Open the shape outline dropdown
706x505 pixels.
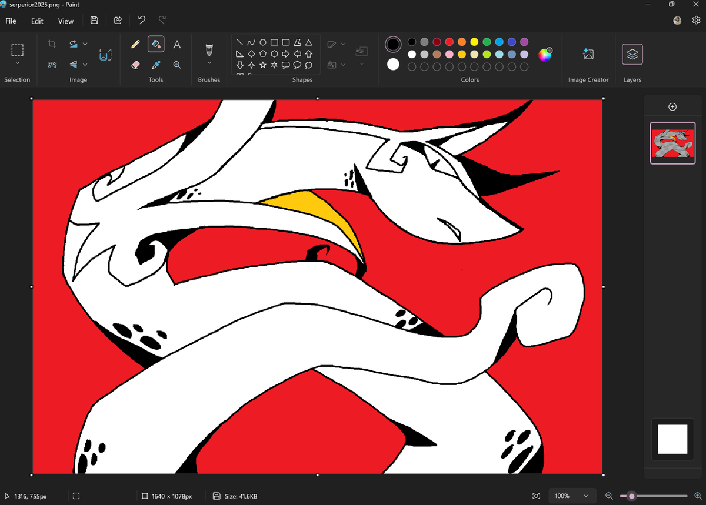tap(344, 44)
